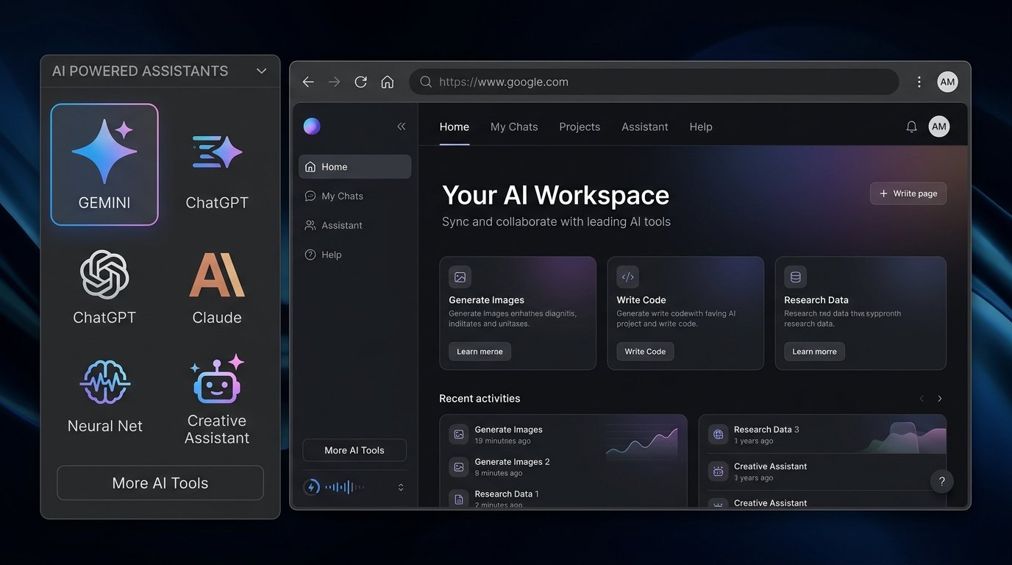Click the browser home icon
This screenshot has height=565, width=1012.
tap(388, 82)
